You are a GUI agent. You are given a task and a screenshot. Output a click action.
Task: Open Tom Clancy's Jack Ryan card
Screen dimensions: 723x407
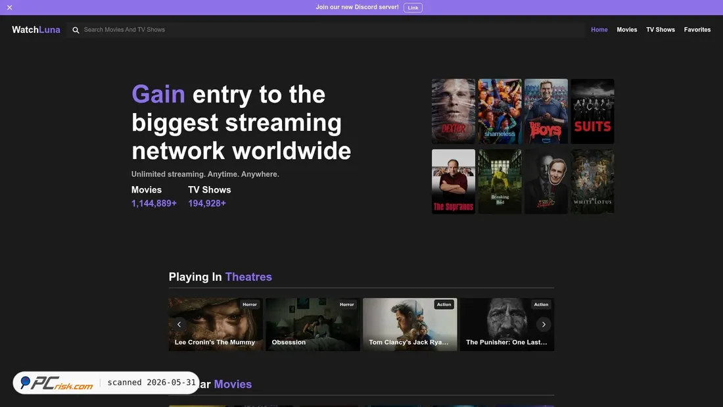tap(410, 324)
